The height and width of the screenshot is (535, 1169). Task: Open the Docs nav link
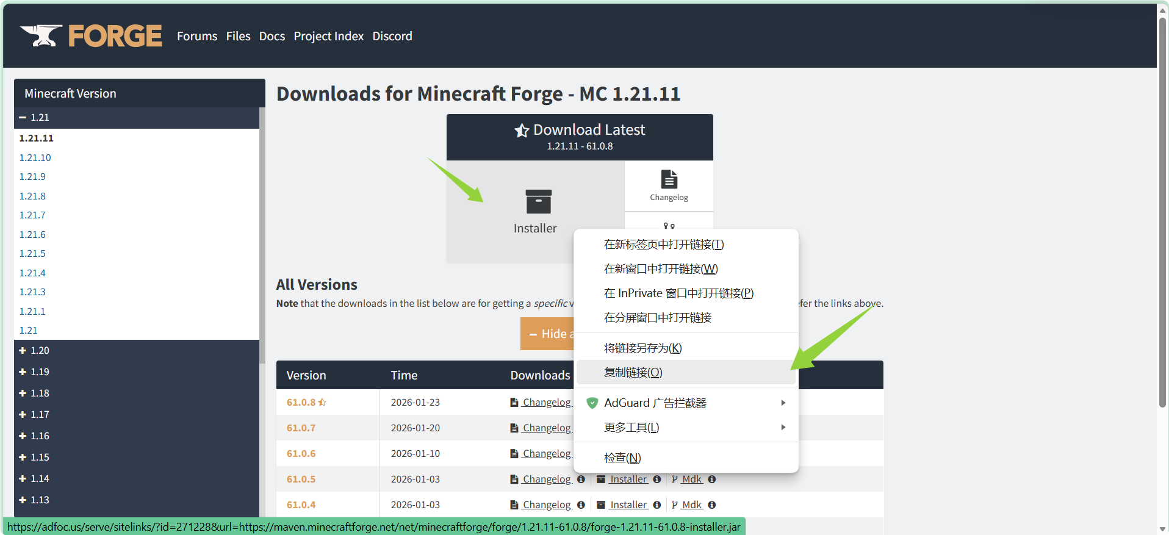pyautogui.click(x=272, y=36)
